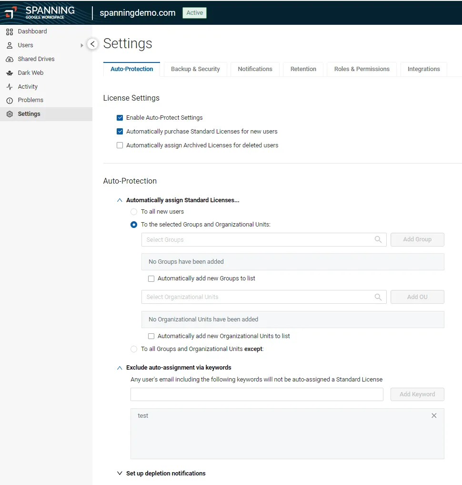The height and width of the screenshot is (485, 462).
Task: Enable Automatically assign Archived Licenses checkbox
Action: coord(120,145)
